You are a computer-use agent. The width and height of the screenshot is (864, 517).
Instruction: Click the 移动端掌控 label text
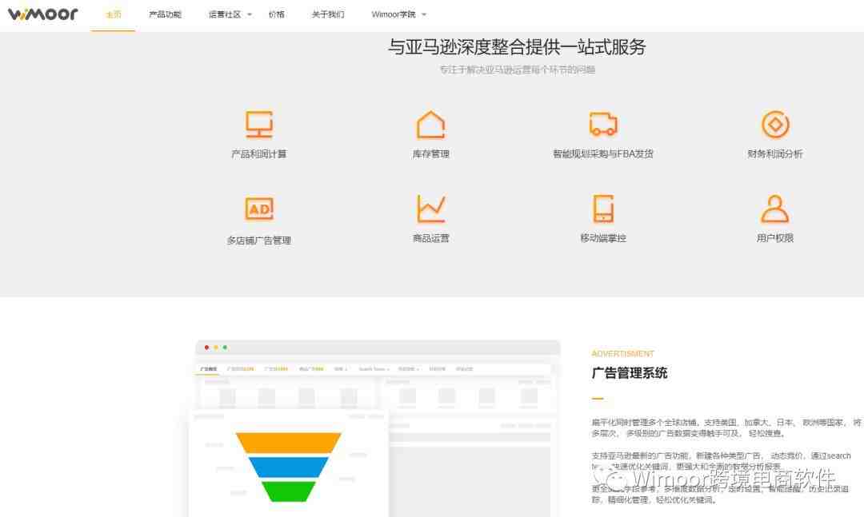603,238
